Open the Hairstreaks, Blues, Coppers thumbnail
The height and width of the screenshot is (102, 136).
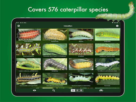click(x=55, y=49)
